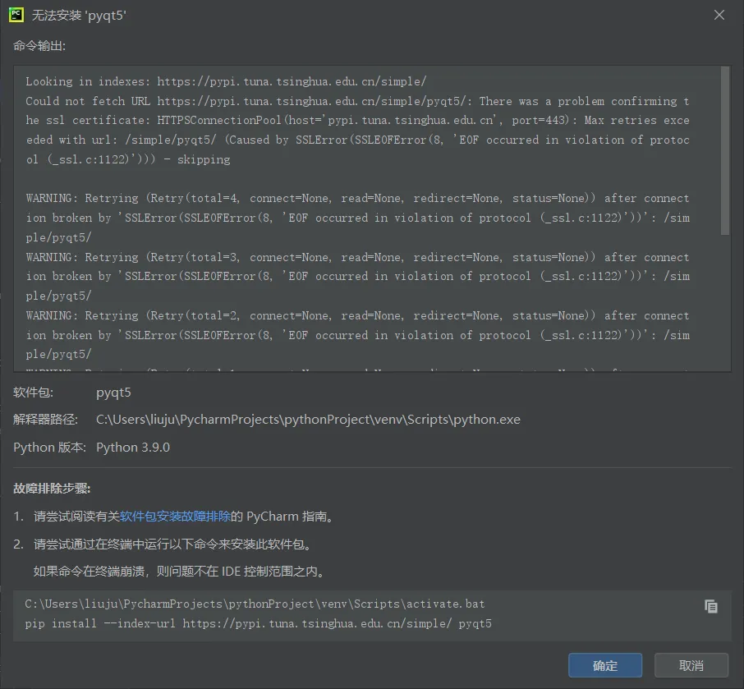744x689 pixels.
Task: Click the dialog title 无法安装 'pyqt5'
Action: click(x=79, y=15)
